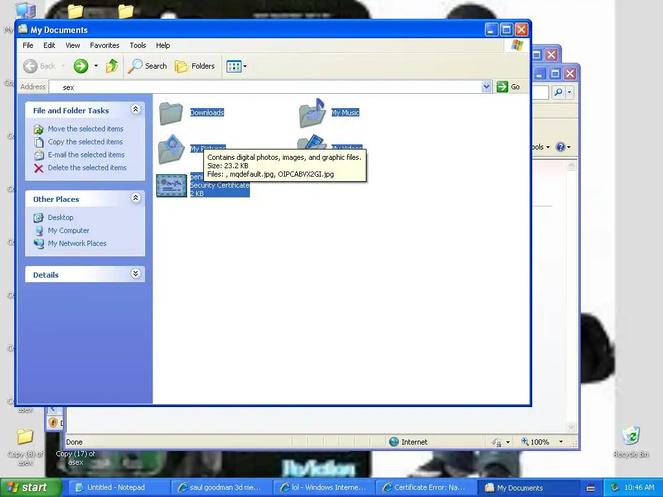
Task: Open the File menu
Action: 28,45
